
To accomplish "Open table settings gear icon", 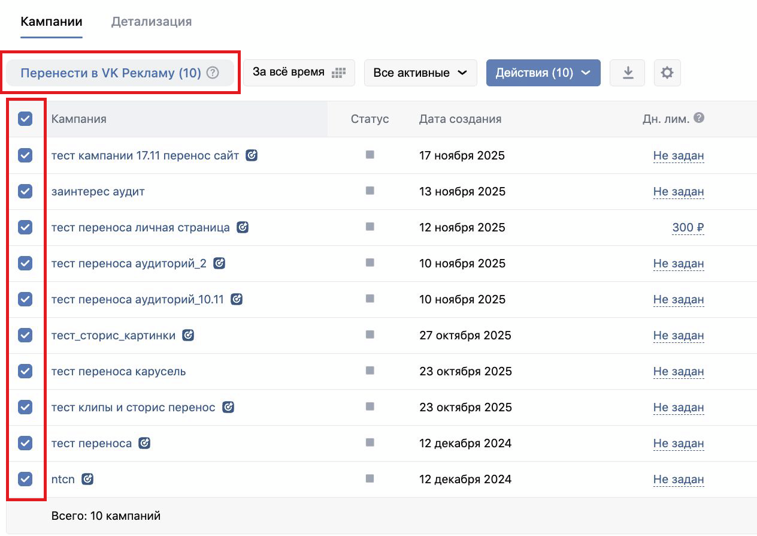I will [667, 73].
